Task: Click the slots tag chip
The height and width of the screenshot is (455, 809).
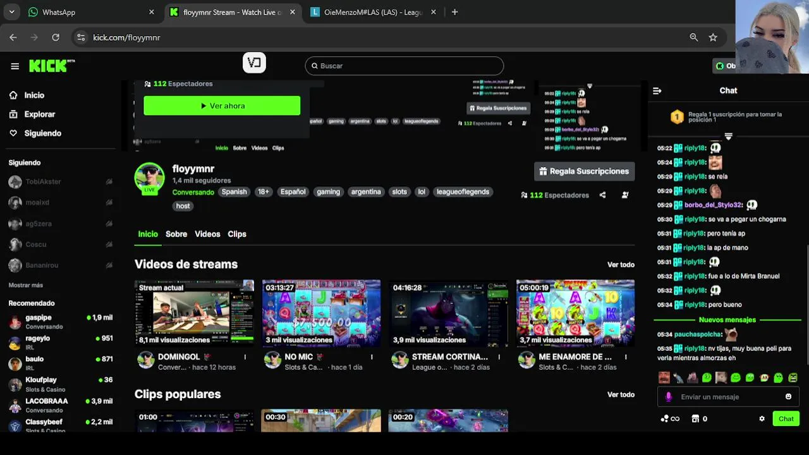Action: pyautogui.click(x=399, y=192)
